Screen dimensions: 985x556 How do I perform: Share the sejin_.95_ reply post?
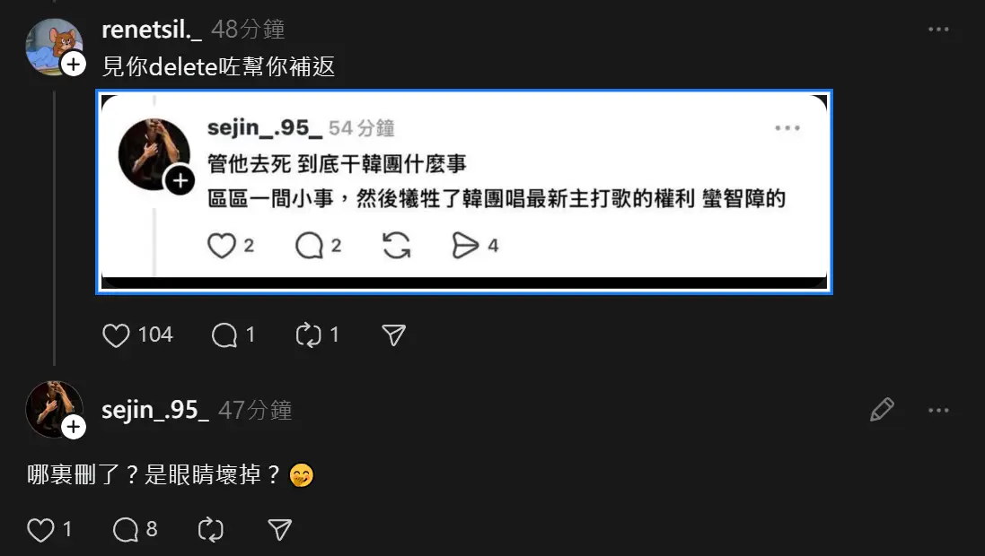pyautogui.click(x=279, y=530)
